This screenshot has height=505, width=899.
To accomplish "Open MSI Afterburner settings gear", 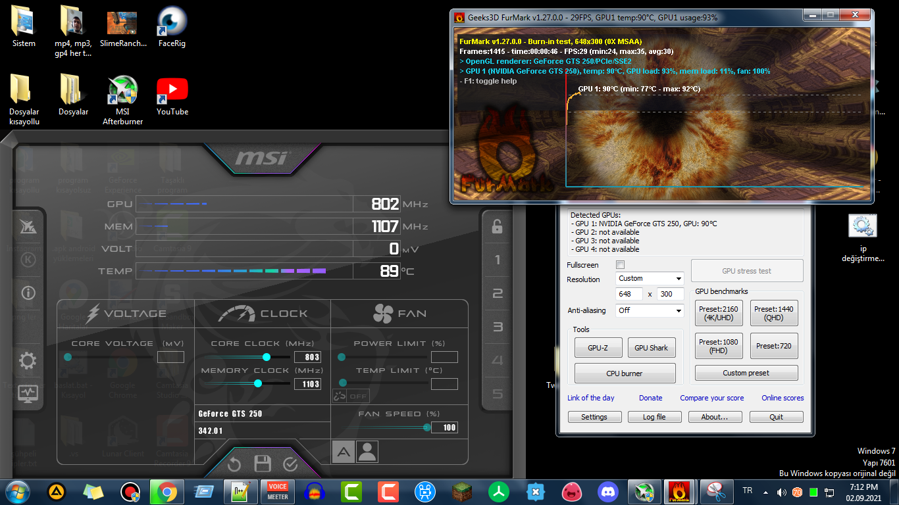I will tap(28, 360).
